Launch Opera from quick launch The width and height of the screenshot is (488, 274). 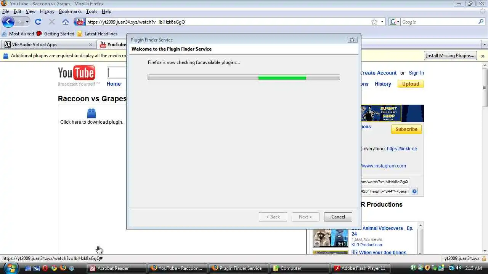[x=45, y=268]
